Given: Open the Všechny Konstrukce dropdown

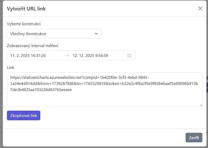Looking at the screenshot, I should [54, 34].
